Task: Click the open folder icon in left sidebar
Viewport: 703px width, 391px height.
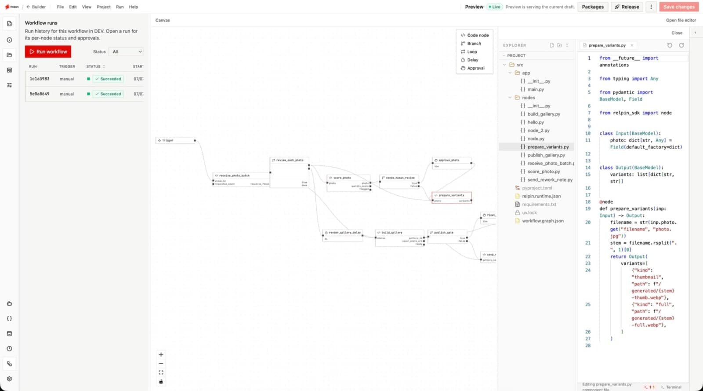Action: pyautogui.click(x=9, y=55)
